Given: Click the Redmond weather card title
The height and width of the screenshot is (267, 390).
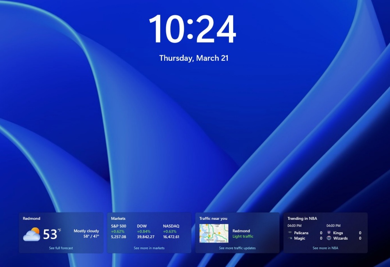Looking at the screenshot, I should tap(31, 218).
